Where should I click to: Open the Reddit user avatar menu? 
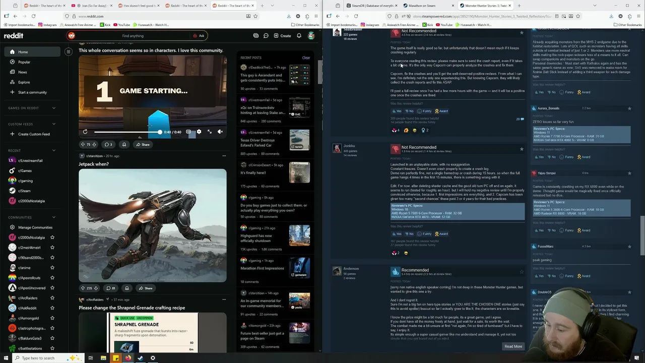tap(311, 36)
